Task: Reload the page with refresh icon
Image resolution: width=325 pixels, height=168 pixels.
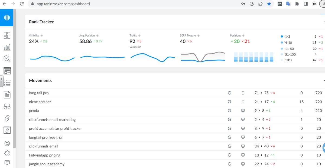Action: pyautogui.click(x=22, y=4)
